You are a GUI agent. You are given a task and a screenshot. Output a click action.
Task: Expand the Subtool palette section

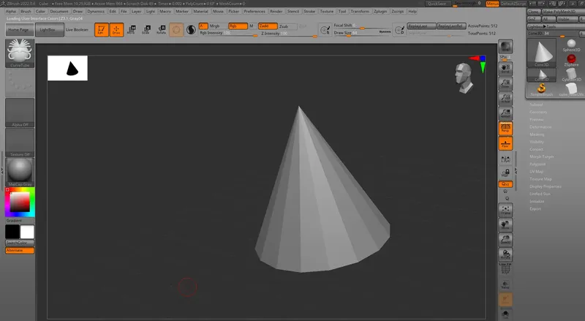tap(536, 105)
